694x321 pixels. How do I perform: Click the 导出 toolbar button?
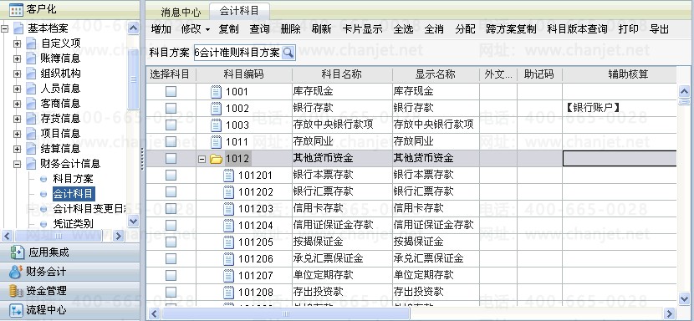(x=659, y=29)
